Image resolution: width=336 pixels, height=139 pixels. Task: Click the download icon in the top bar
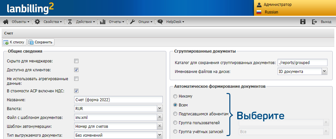[303, 22]
